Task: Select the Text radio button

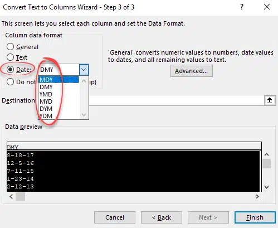Action: pyautogui.click(x=10, y=57)
